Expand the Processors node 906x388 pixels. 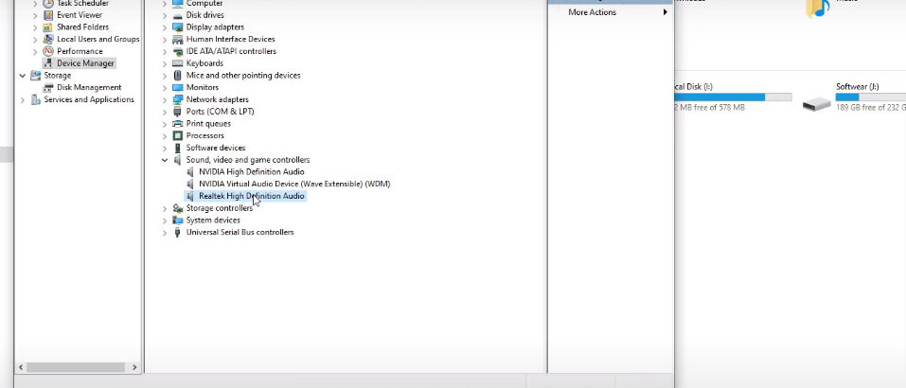(165, 136)
